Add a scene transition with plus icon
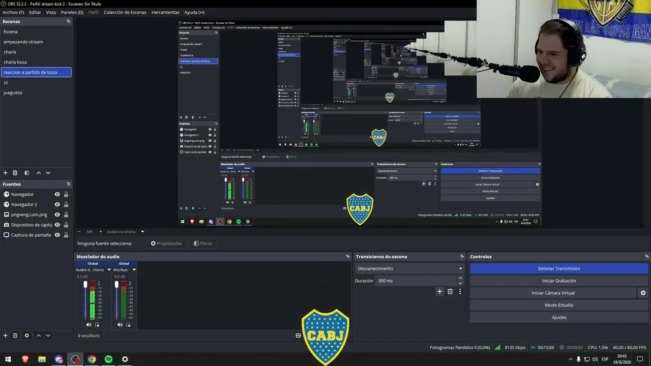 click(x=440, y=291)
